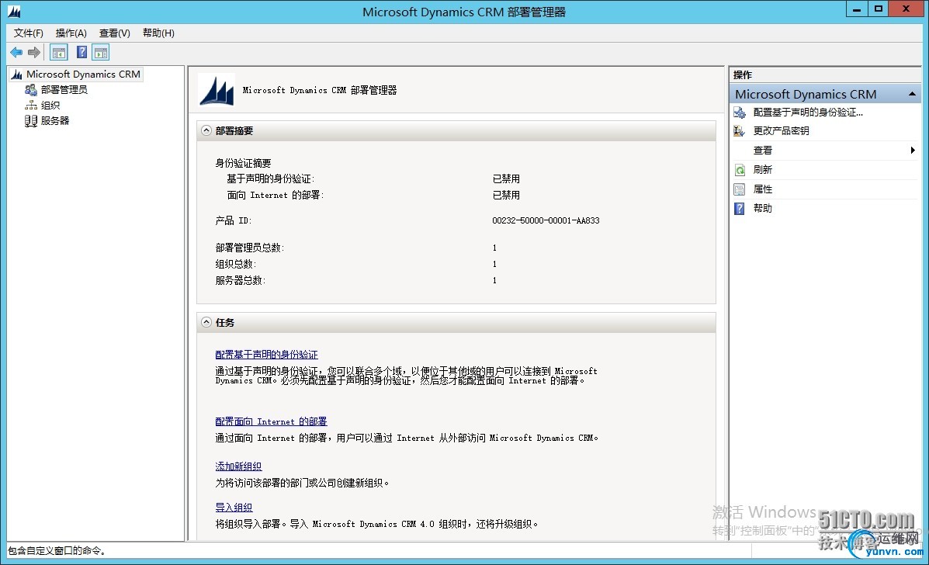The width and height of the screenshot is (929, 565).
Task: Click the 导入组织 link
Action: (x=234, y=507)
